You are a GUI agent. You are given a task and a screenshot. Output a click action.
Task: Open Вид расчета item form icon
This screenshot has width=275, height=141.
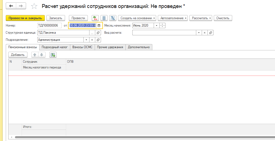pyautogui.click(x=211, y=33)
